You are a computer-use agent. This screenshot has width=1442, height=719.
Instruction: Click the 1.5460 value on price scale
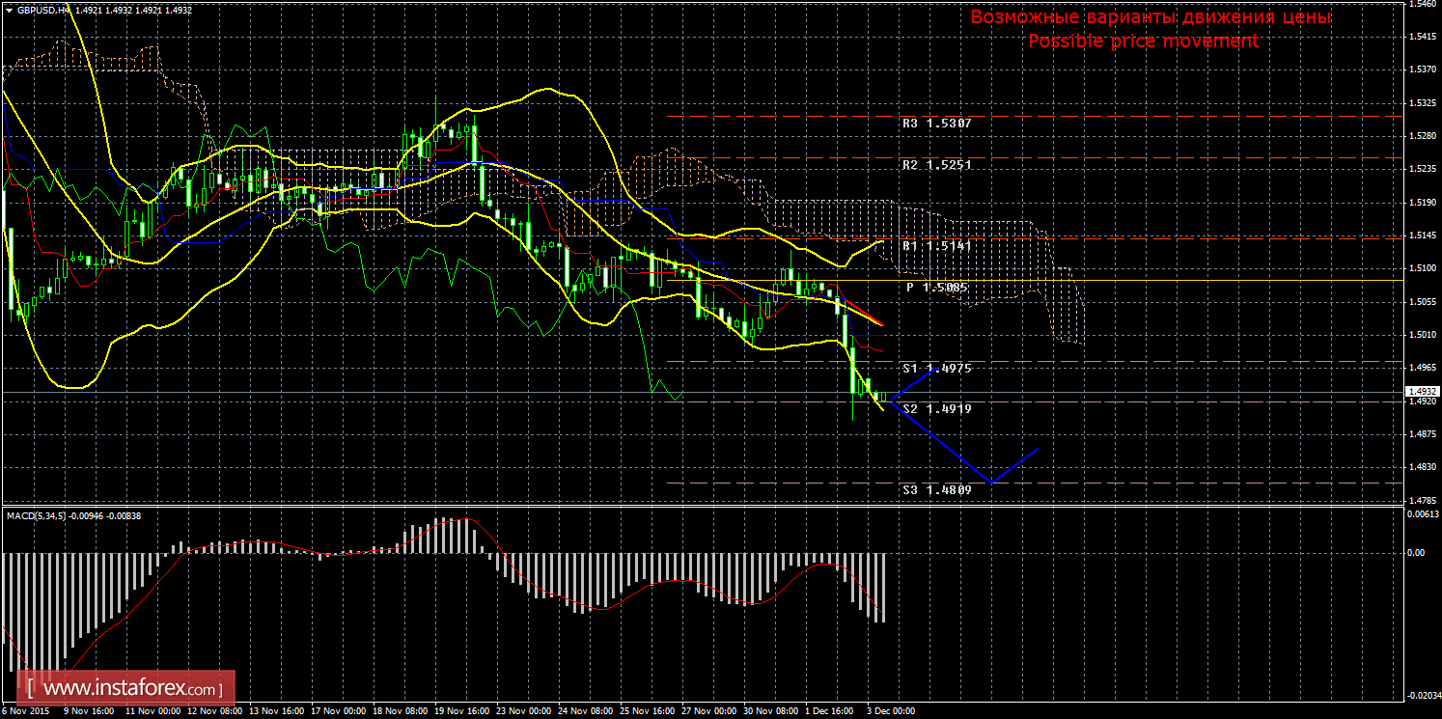(1422, 5)
